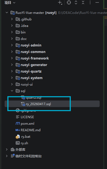
Task: Open the 项目 view dropdown
Action: (10, 3)
